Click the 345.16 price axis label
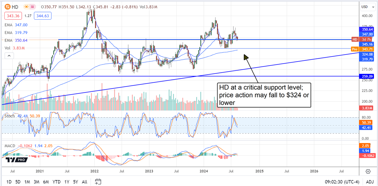Screen dimensions: 378x186 pos(367,44)
